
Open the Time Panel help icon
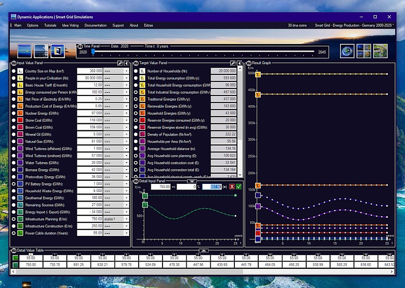click(x=80, y=46)
